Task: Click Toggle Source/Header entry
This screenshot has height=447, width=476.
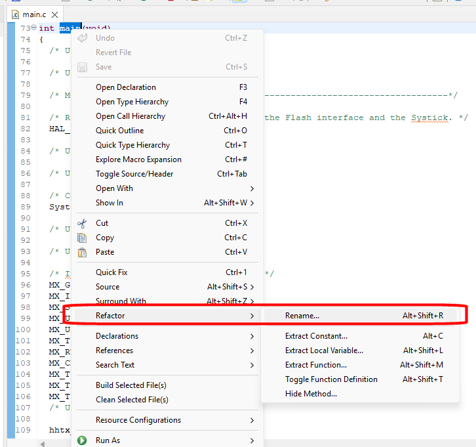Action: tap(134, 174)
